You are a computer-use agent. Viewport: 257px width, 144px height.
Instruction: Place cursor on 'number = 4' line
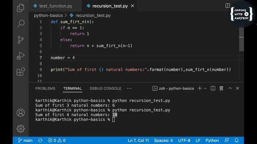[x=63, y=58]
